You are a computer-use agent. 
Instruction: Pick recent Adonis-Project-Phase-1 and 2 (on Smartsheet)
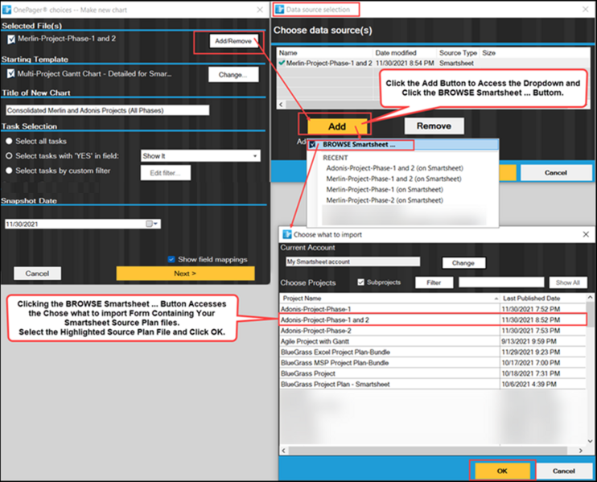(x=394, y=168)
